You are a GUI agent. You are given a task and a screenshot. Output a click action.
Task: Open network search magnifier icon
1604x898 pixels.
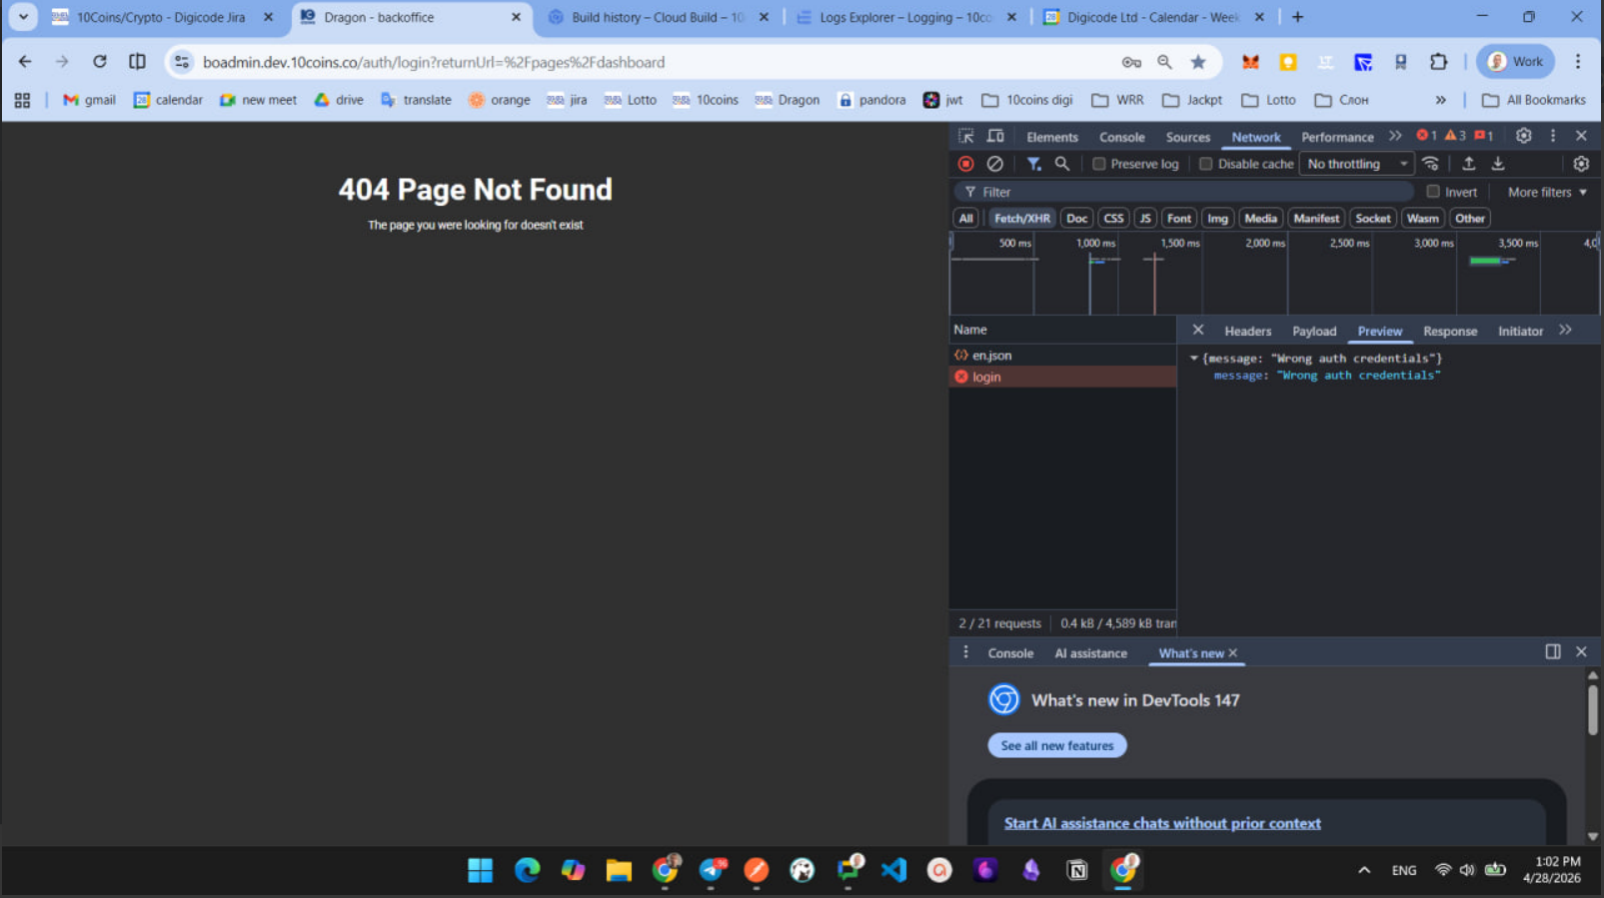pos(1062,164)
